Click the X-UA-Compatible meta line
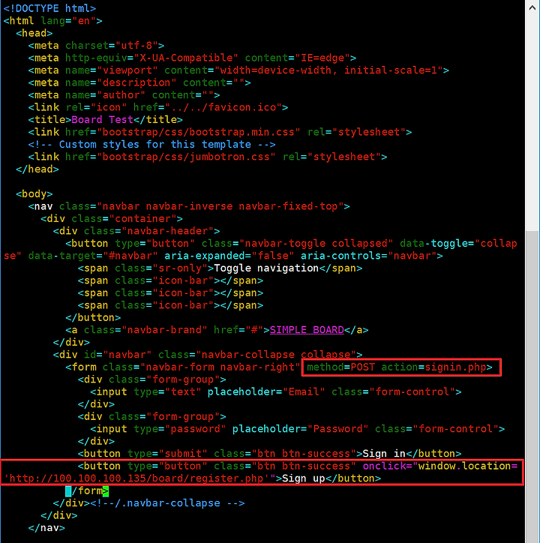The width and height of the screenshot is (540, 543). 192,58
